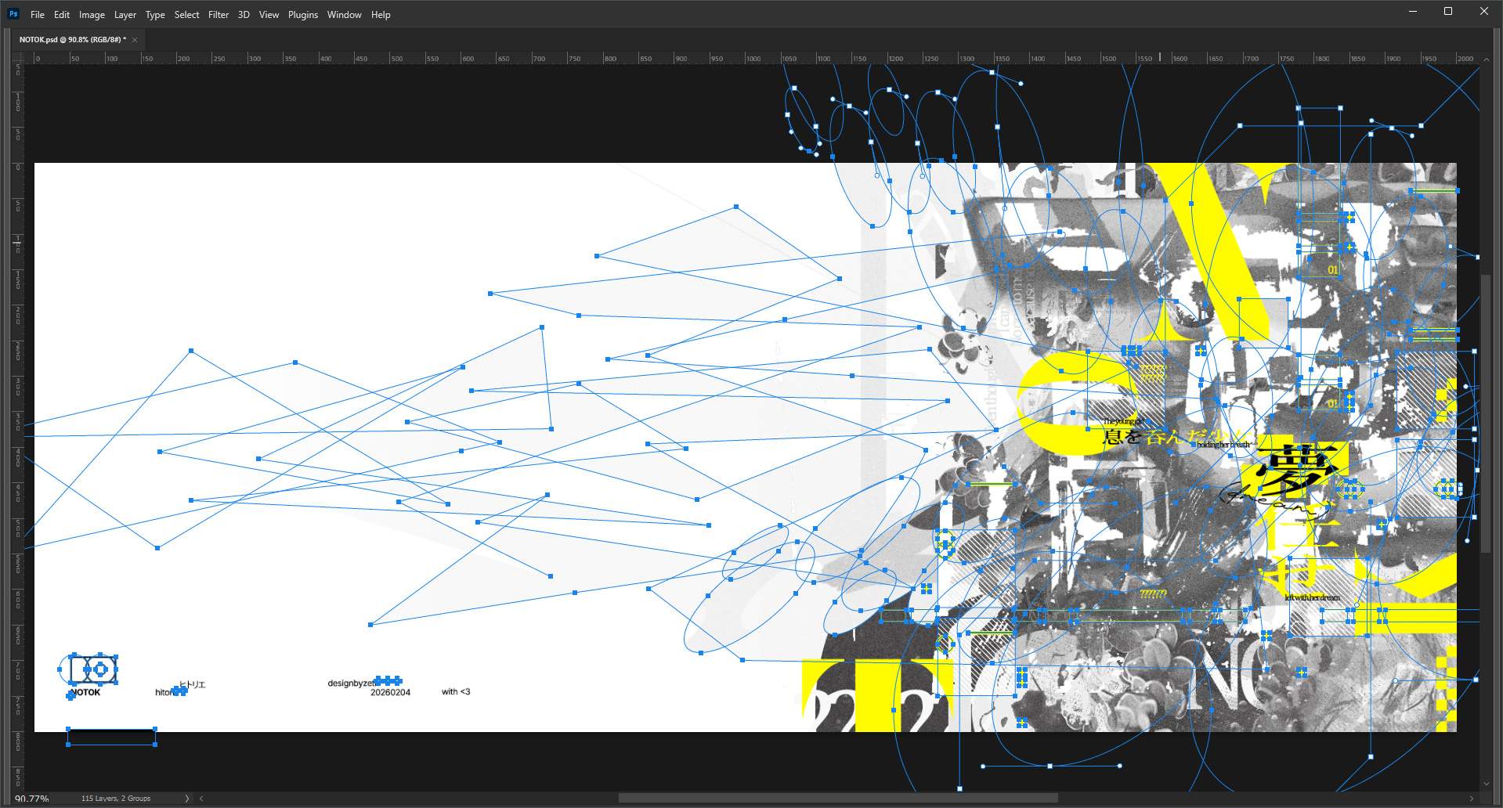The height and width of the screenshot is (808, 1503).
Task: Open the Type menu
Action: pos(155,15)
